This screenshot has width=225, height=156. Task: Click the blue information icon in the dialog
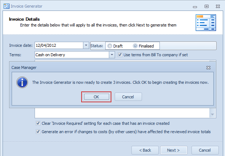coord(22,82)
